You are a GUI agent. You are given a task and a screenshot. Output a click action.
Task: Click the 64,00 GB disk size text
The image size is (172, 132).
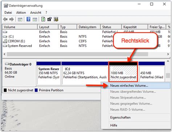tap(11, 72)
